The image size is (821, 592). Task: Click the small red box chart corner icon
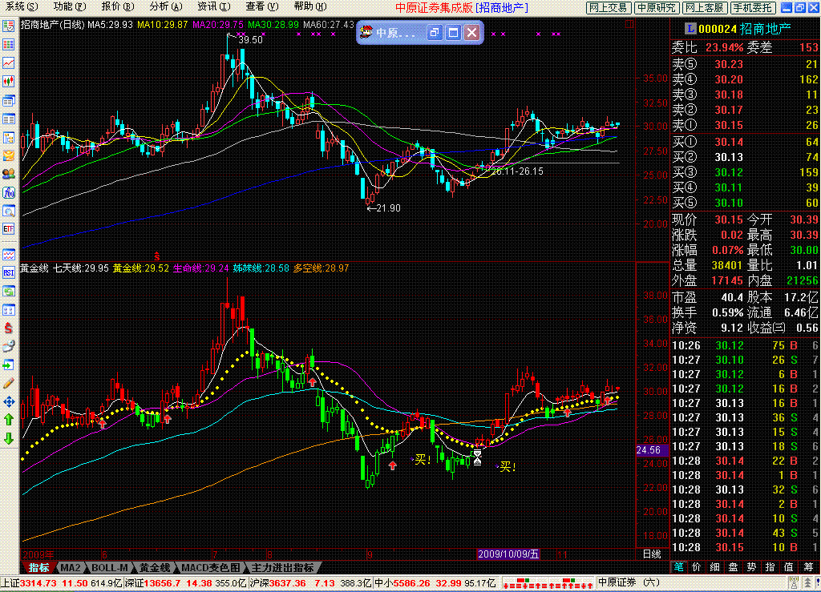pyautogui.click(x=629, y=24)
